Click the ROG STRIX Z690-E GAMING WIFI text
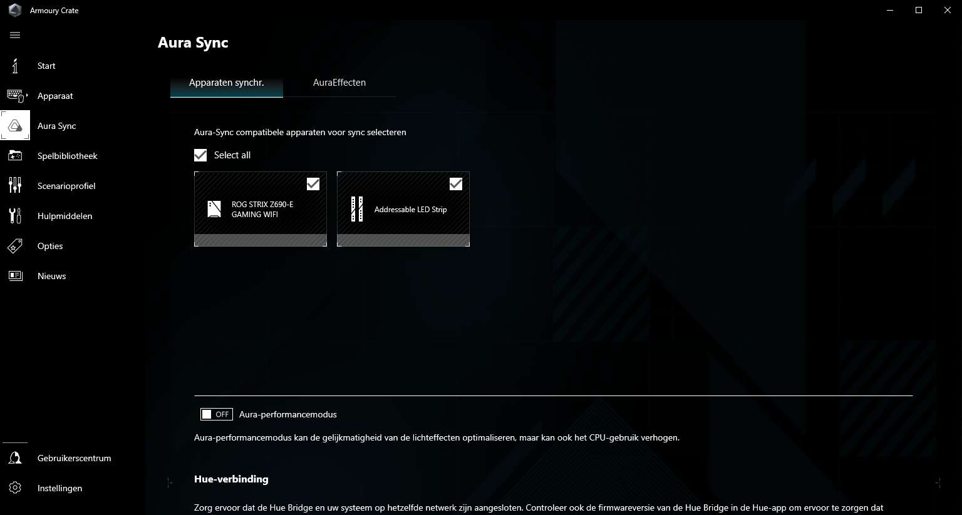The width and height of the screenshot is (962, 515). (x=262, y=210)
